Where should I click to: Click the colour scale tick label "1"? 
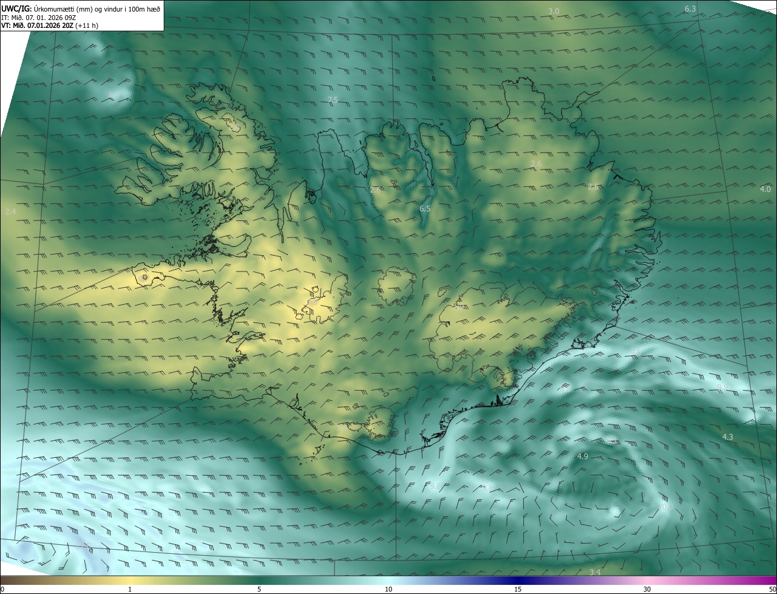tap(130, 589)
